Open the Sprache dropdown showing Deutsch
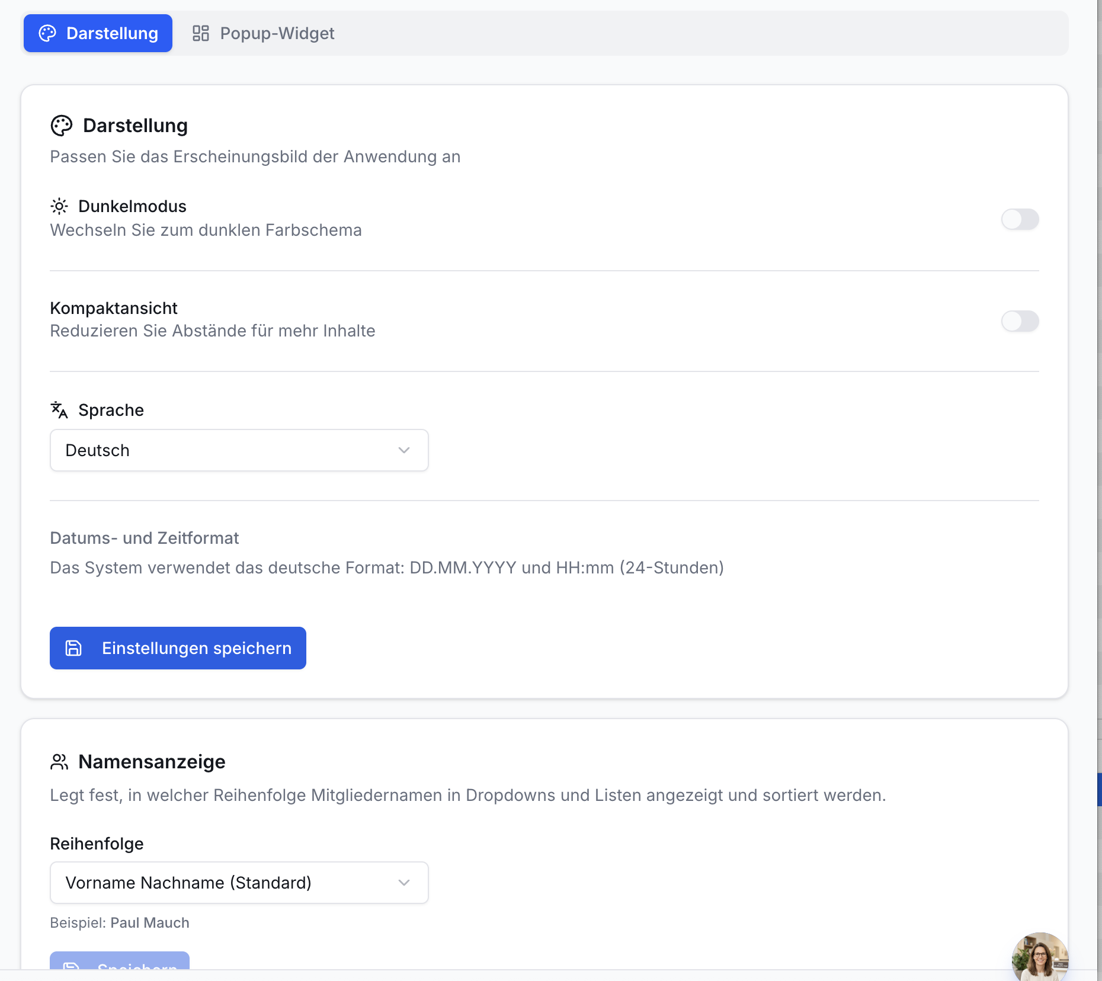The height and width of the screenshot is (981, 1102). [239, 450]
